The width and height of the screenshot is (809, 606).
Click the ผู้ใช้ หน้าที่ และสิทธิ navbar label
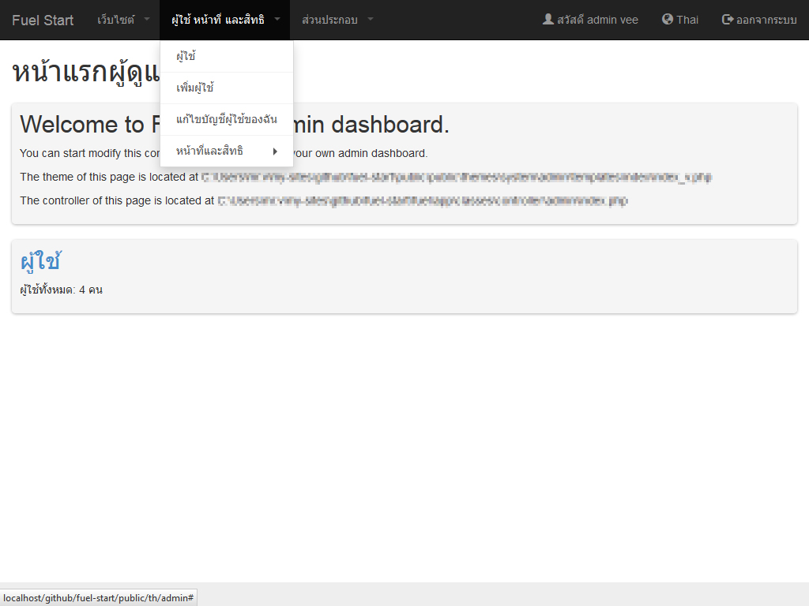(218, 20)
